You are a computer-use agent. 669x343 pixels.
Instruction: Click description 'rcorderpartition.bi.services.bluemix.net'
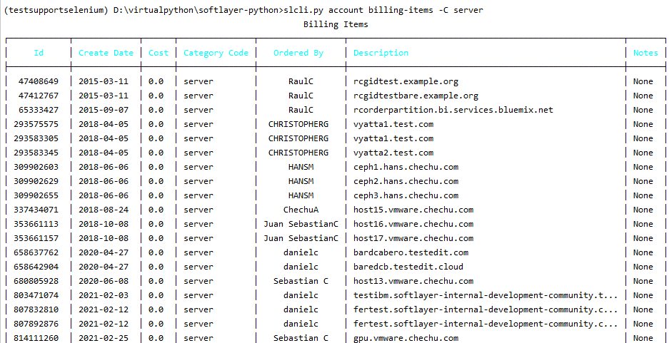pos(453,110)
